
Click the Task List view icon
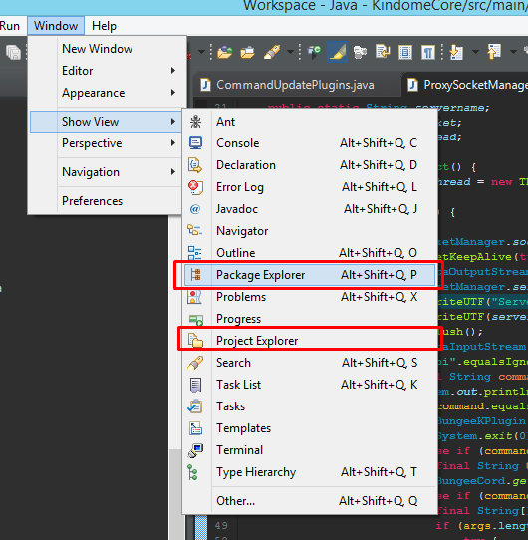click(195, 385)
